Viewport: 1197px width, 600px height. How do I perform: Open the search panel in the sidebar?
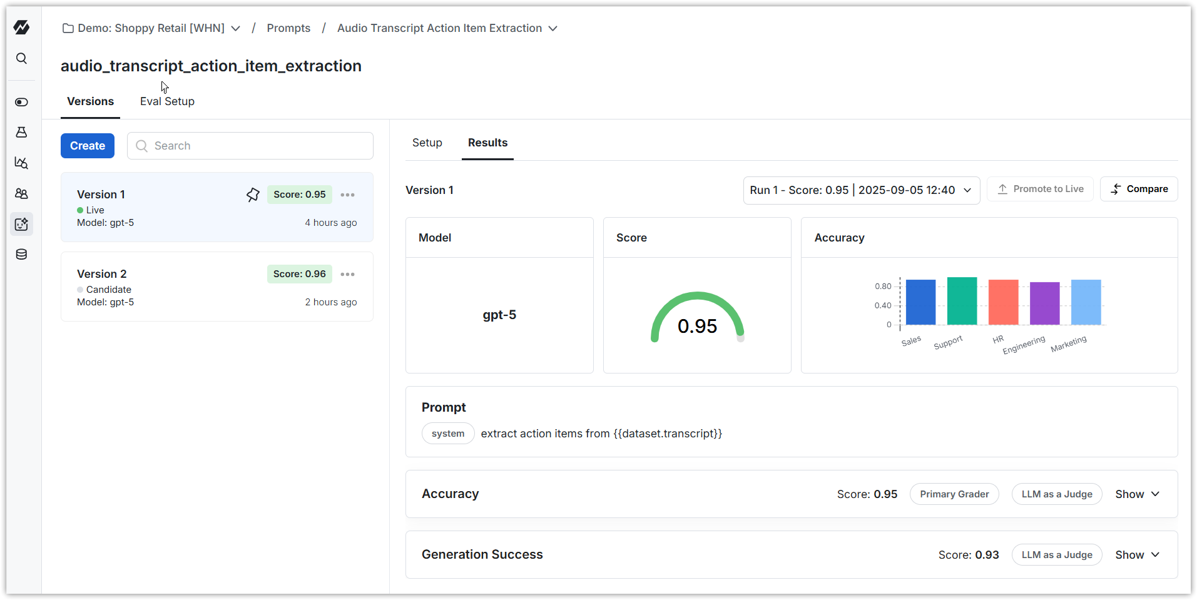[21, 58]
